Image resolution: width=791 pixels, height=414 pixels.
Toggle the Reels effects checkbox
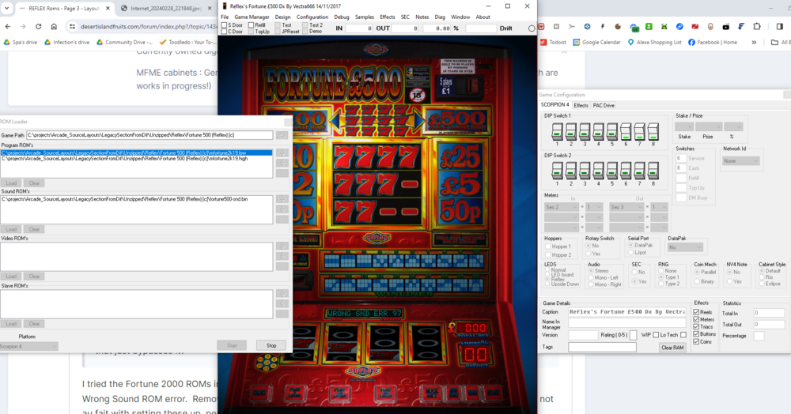click(x=696, y=312)
